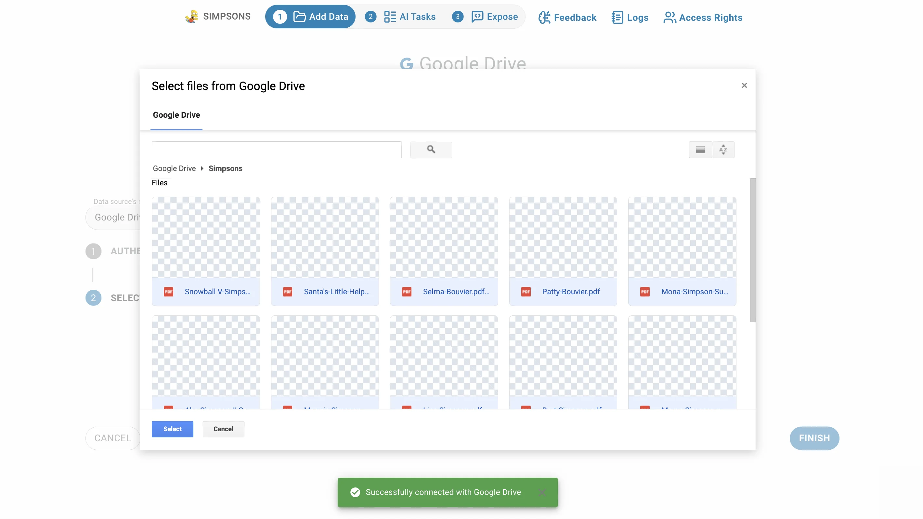Go to Google Drive root breadcrumb
The height and width of the screenshot is (519, 923).
(x=174, y=168)
